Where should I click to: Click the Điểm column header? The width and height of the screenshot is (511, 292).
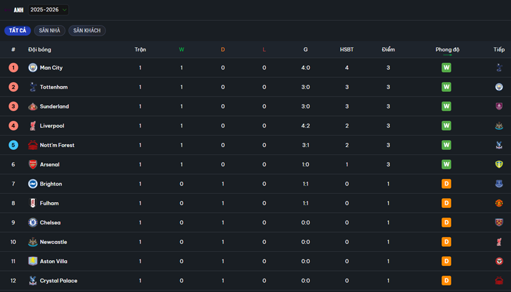388,50
